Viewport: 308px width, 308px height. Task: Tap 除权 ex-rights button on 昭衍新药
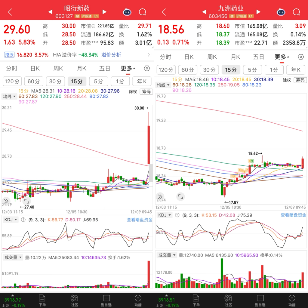point(133,91)
